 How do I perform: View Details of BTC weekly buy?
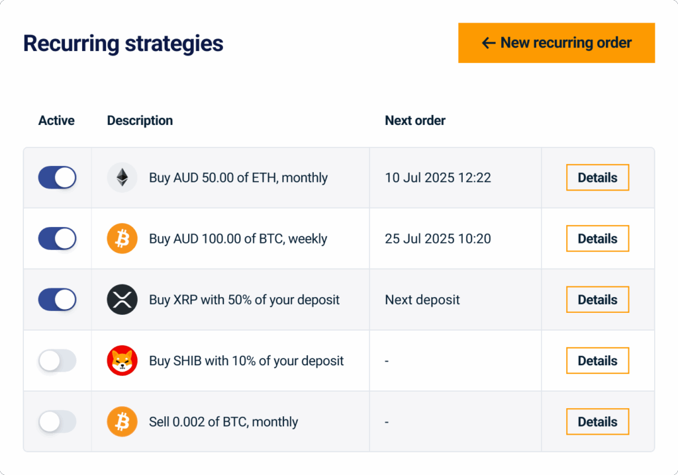[597, 239]
